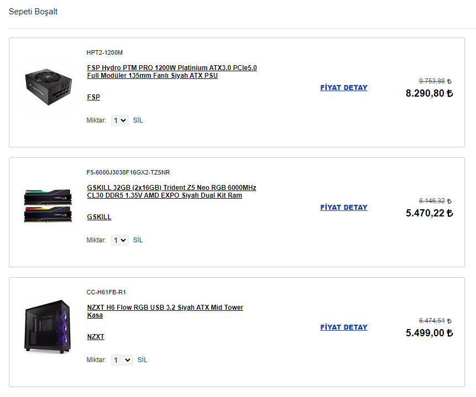The height and width of the screenshot is (397, 476).
Task: Open quantity dropdown for GSKILL RAM kit
Action: [120, 240]
